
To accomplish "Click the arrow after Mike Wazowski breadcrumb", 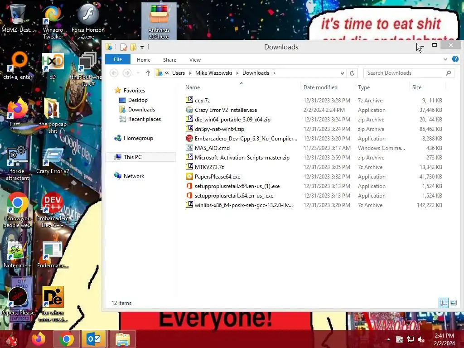I will (x=237, y=73).
